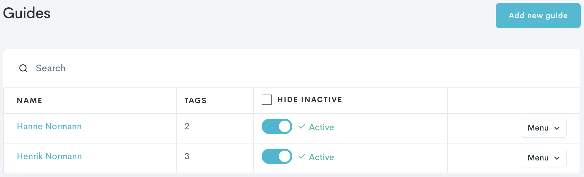Click the chevron arrow in Henrik Normann's Menu
Image resolution: width=584 pixels, height=177 pixels.
(x=557, y=158)
